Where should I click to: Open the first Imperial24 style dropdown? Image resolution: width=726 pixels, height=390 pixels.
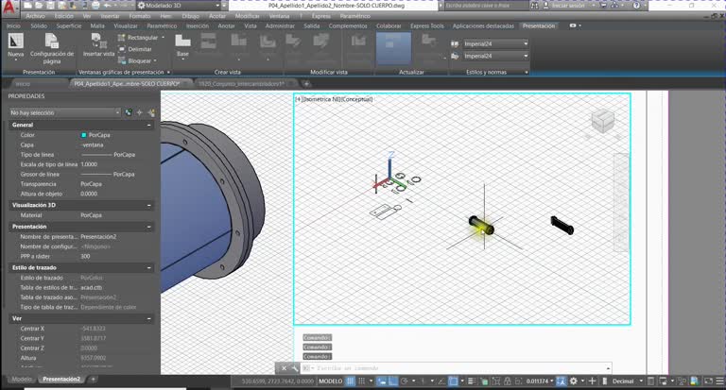tap(495, 44)
